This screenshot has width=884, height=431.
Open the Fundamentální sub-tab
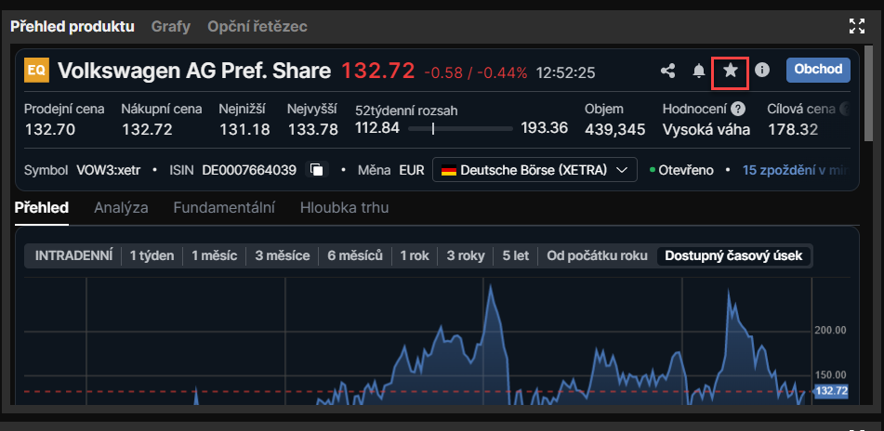coord(224,207)
